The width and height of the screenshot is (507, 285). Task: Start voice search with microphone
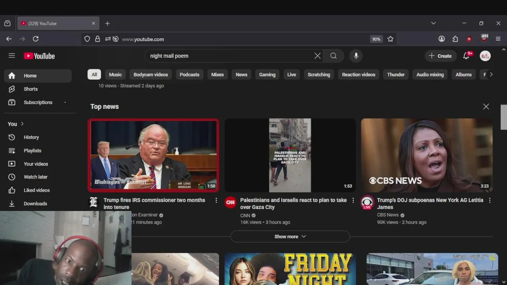coord(356,56)
